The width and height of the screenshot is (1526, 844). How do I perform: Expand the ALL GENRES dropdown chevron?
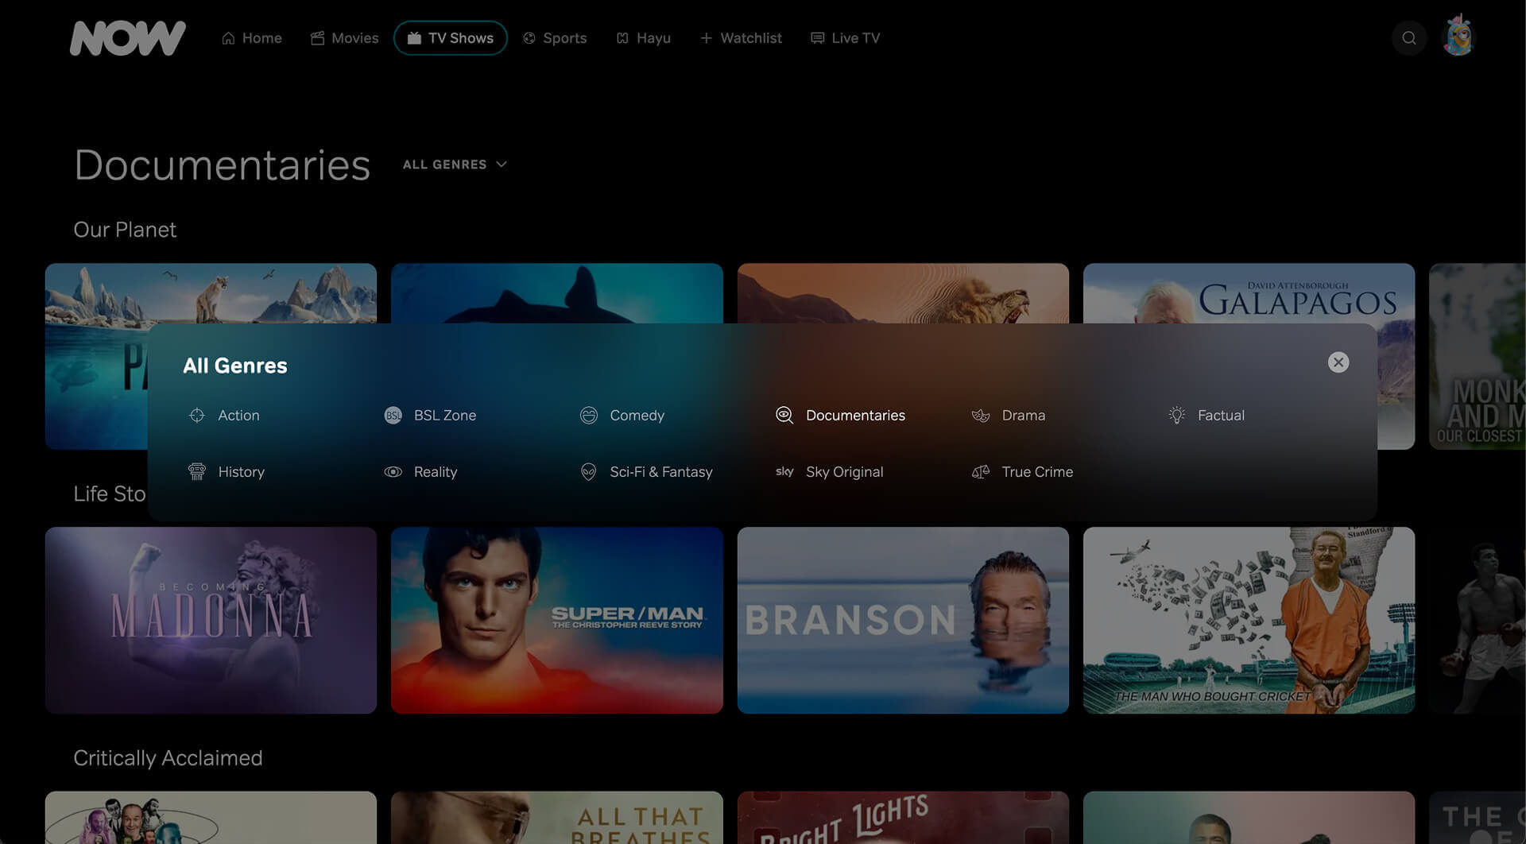[x=502, y=165]
